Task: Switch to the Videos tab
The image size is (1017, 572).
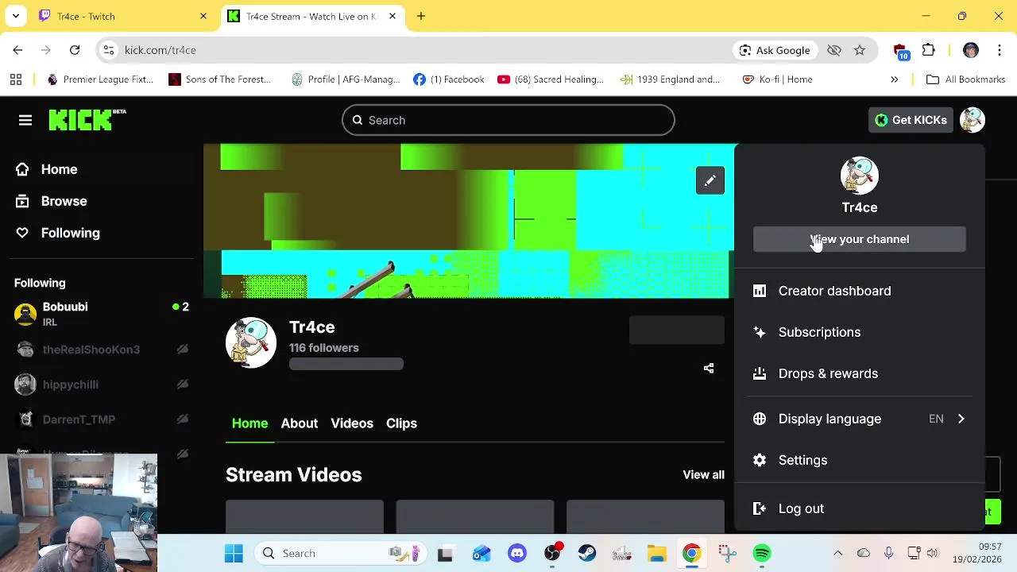Action: tap(352, 423)
